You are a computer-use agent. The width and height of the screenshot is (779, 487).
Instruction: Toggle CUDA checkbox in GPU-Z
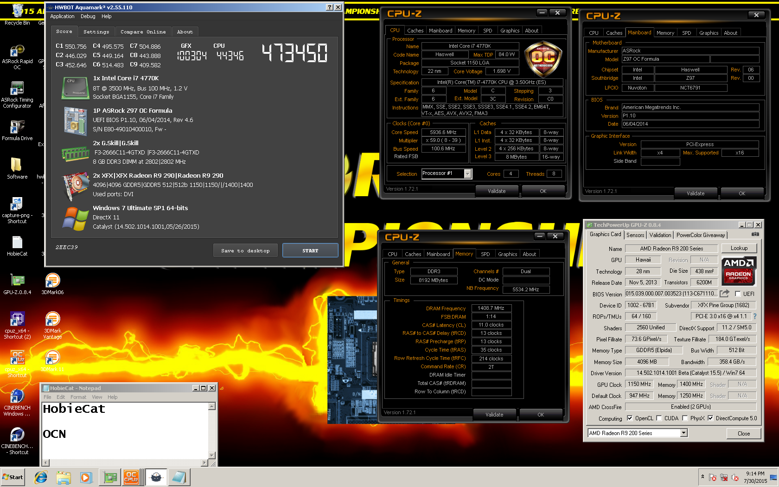pyautogui.click(x=659, y=418)
